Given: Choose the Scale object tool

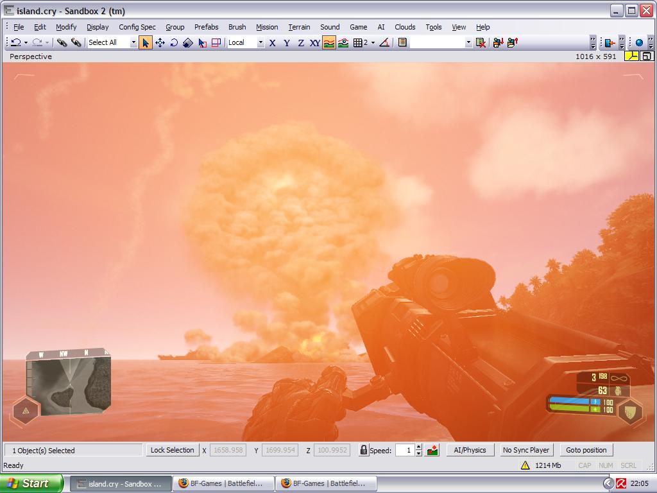Looking at the screenshot, I should click(188, 42).
